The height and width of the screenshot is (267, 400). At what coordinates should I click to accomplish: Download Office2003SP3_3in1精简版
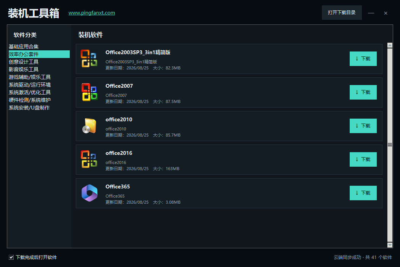pyautogui.click(x=363, y=59)
